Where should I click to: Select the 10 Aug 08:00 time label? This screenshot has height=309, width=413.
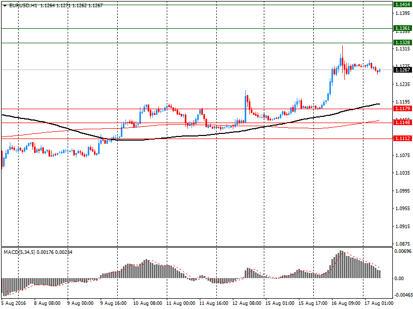[x=148, y=303]
